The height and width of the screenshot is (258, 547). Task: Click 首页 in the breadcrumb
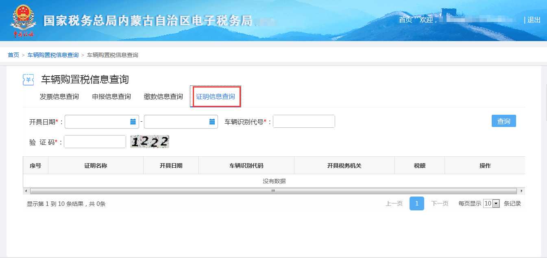13,55
